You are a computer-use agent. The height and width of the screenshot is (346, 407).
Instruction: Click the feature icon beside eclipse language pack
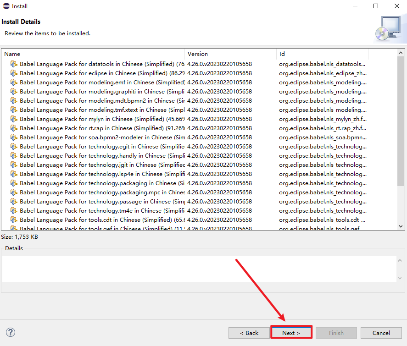(14, 73)
